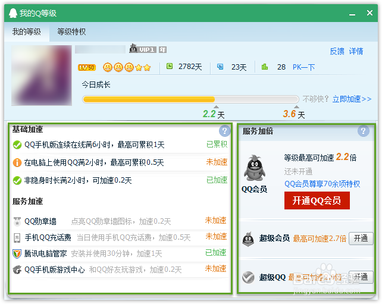Screen dimensions: 382x304
Task: Click 已加速 status on 腾讯电脑管家 row
Action: [x=215, y=253]
